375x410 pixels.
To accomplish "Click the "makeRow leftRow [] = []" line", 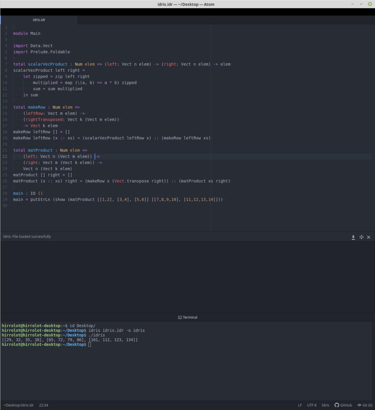I will [41, 132].
